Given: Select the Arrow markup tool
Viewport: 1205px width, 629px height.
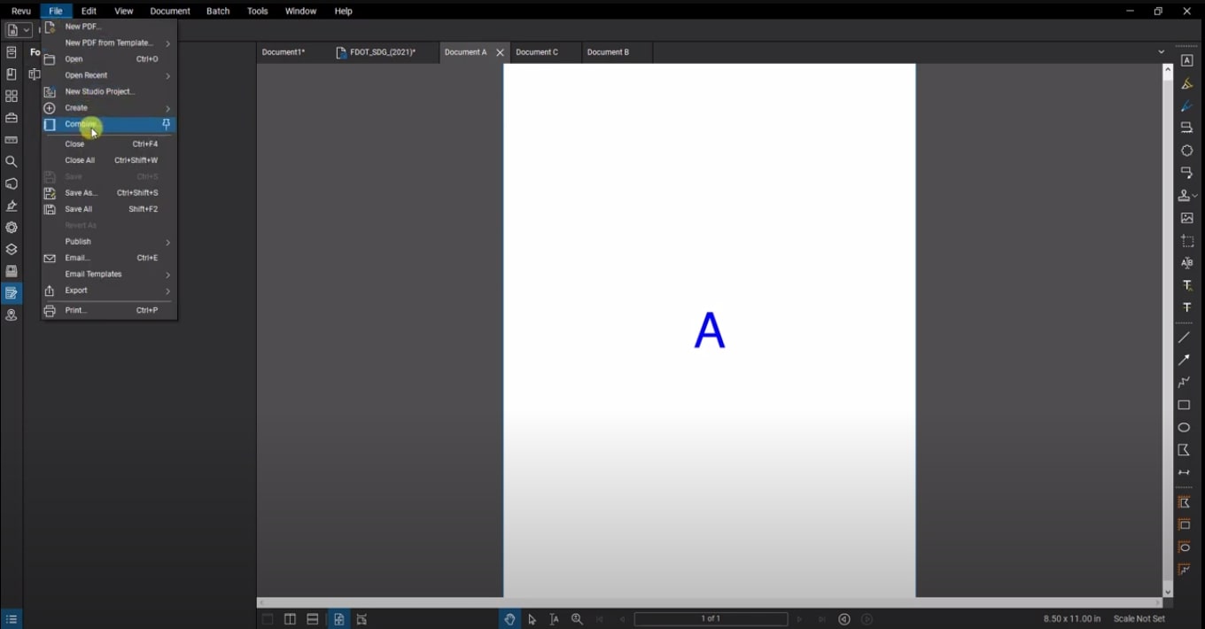Looking at the screenshot, I should pyautogui.click(x=1184, y=360).
